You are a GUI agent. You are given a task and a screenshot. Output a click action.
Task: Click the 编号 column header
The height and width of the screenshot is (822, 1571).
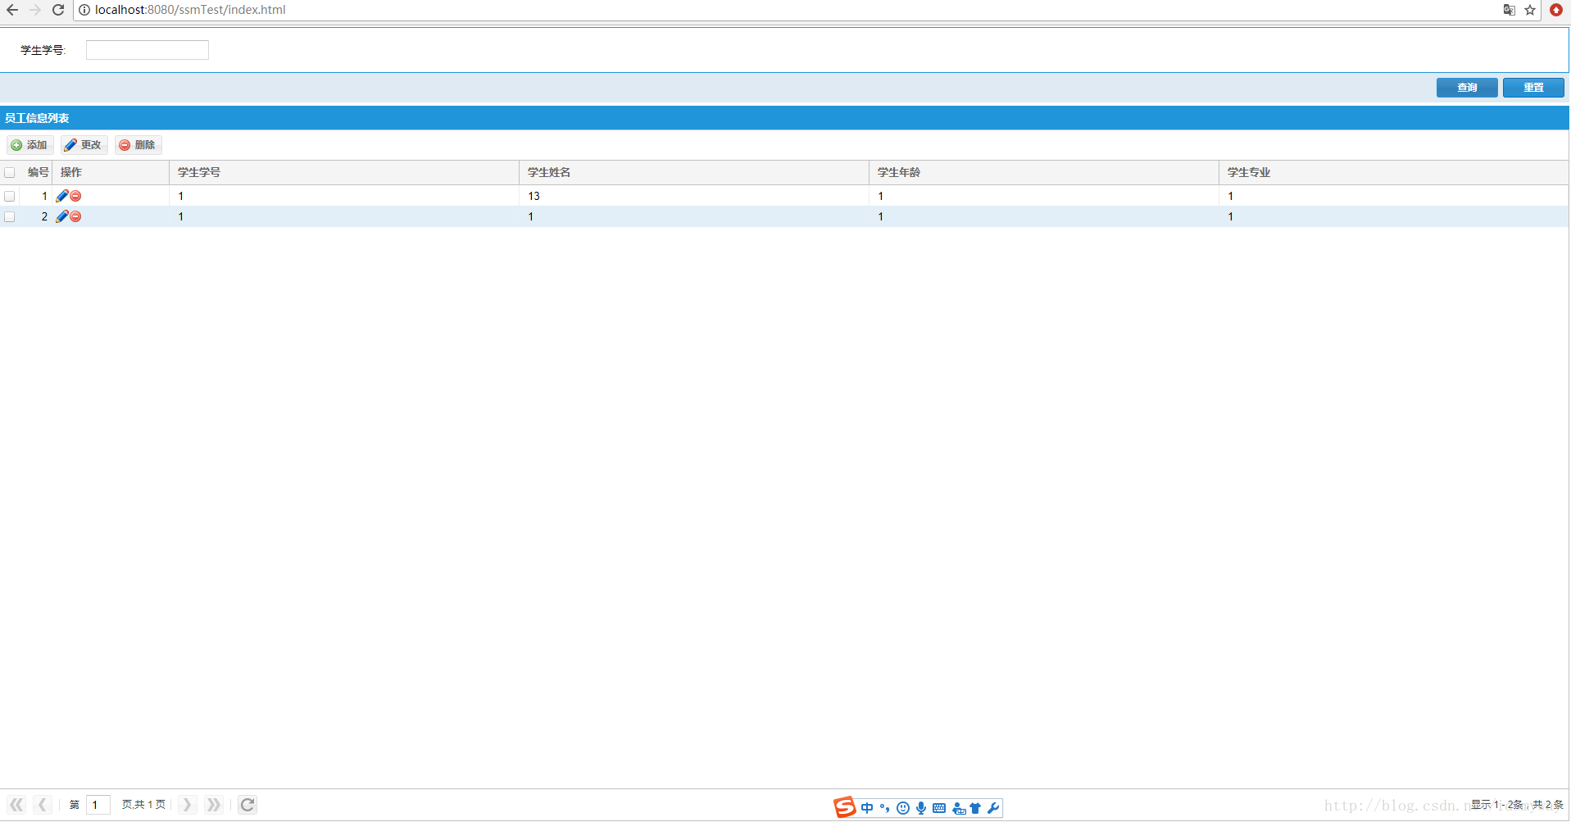click(38, 172)
